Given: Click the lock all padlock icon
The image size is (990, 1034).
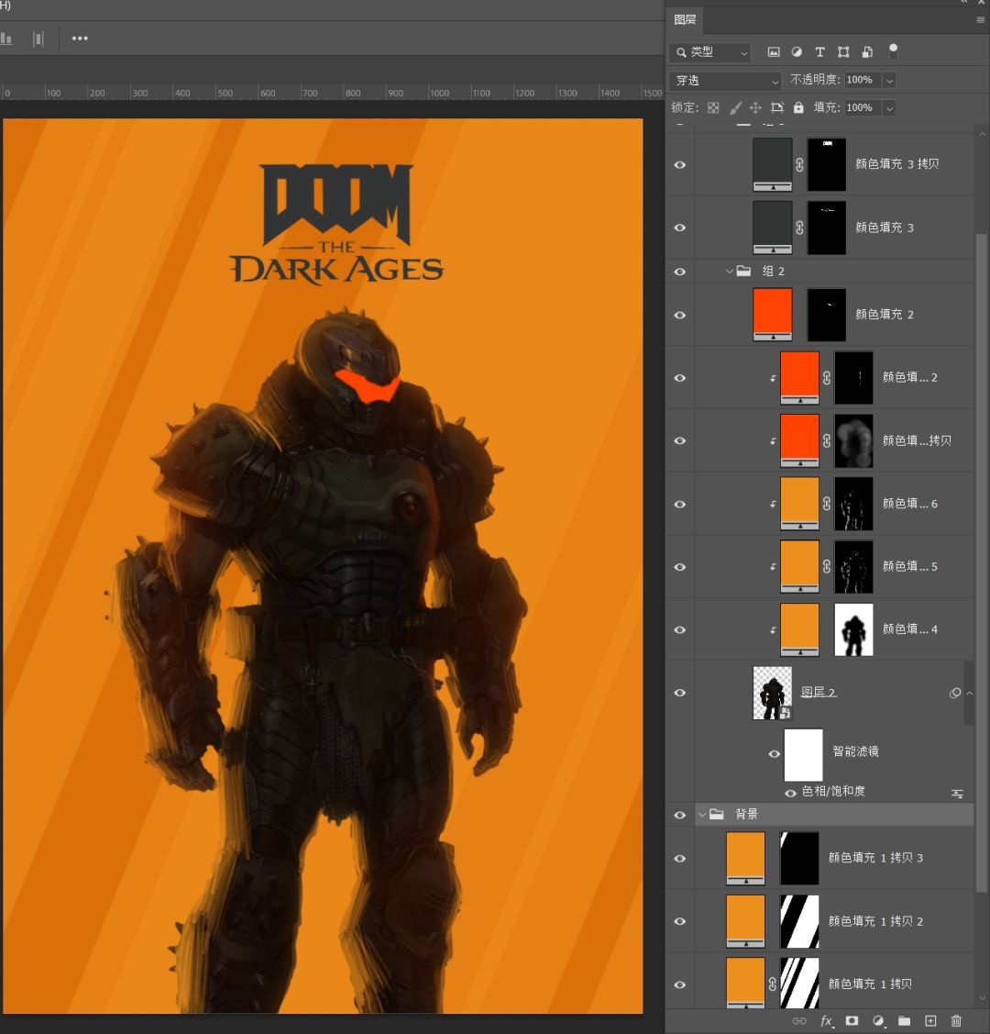Looking at the screenshot, I should (x=798, y=107).
